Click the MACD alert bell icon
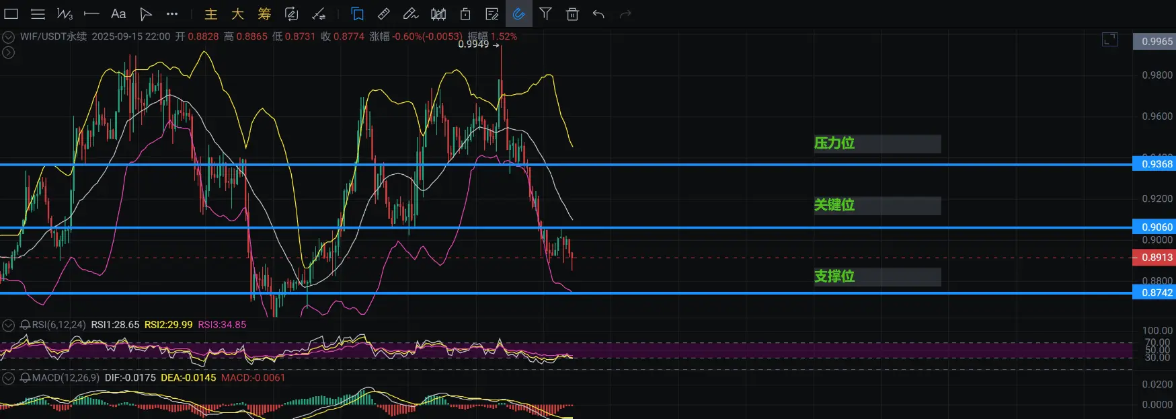The width and height of the screenshot is (1176, 419). click(x=26, y=378)
